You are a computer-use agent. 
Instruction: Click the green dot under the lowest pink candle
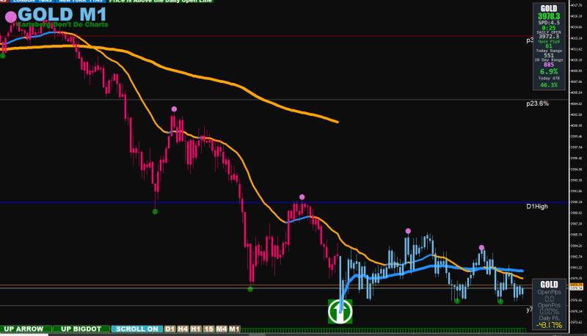[x=250, y=289]
